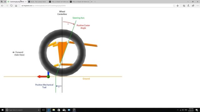Click the Type here to search box
The image size is (200, 112).
(23, 110)
